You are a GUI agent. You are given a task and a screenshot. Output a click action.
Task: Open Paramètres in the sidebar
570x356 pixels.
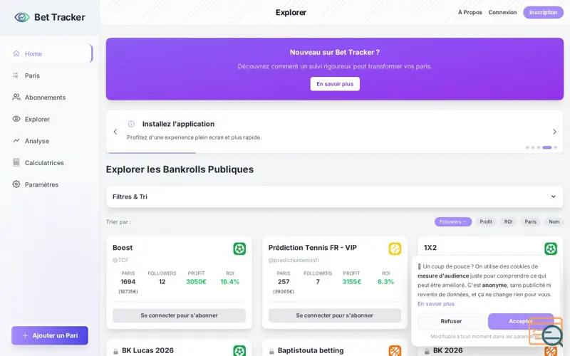tap(49, 184)
